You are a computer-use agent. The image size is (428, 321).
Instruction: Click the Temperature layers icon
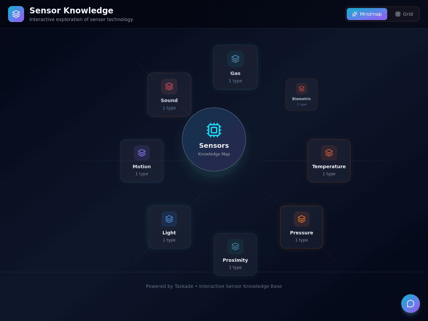coord(329,153)
